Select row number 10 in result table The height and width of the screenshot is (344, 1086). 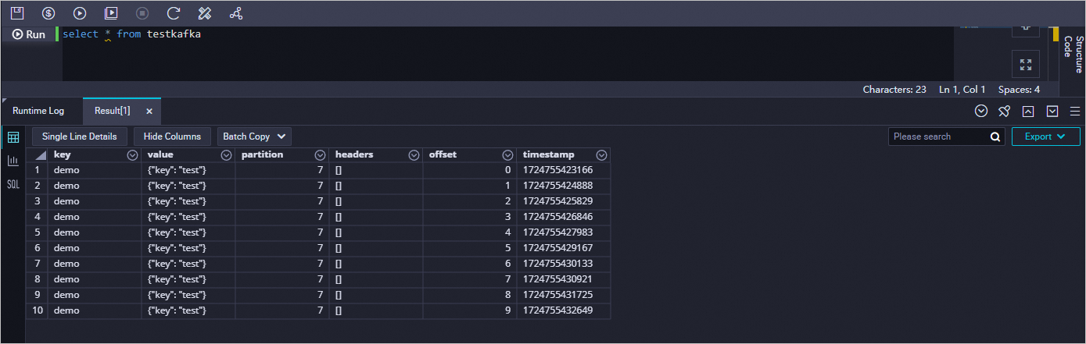click(x=37, y=310)
